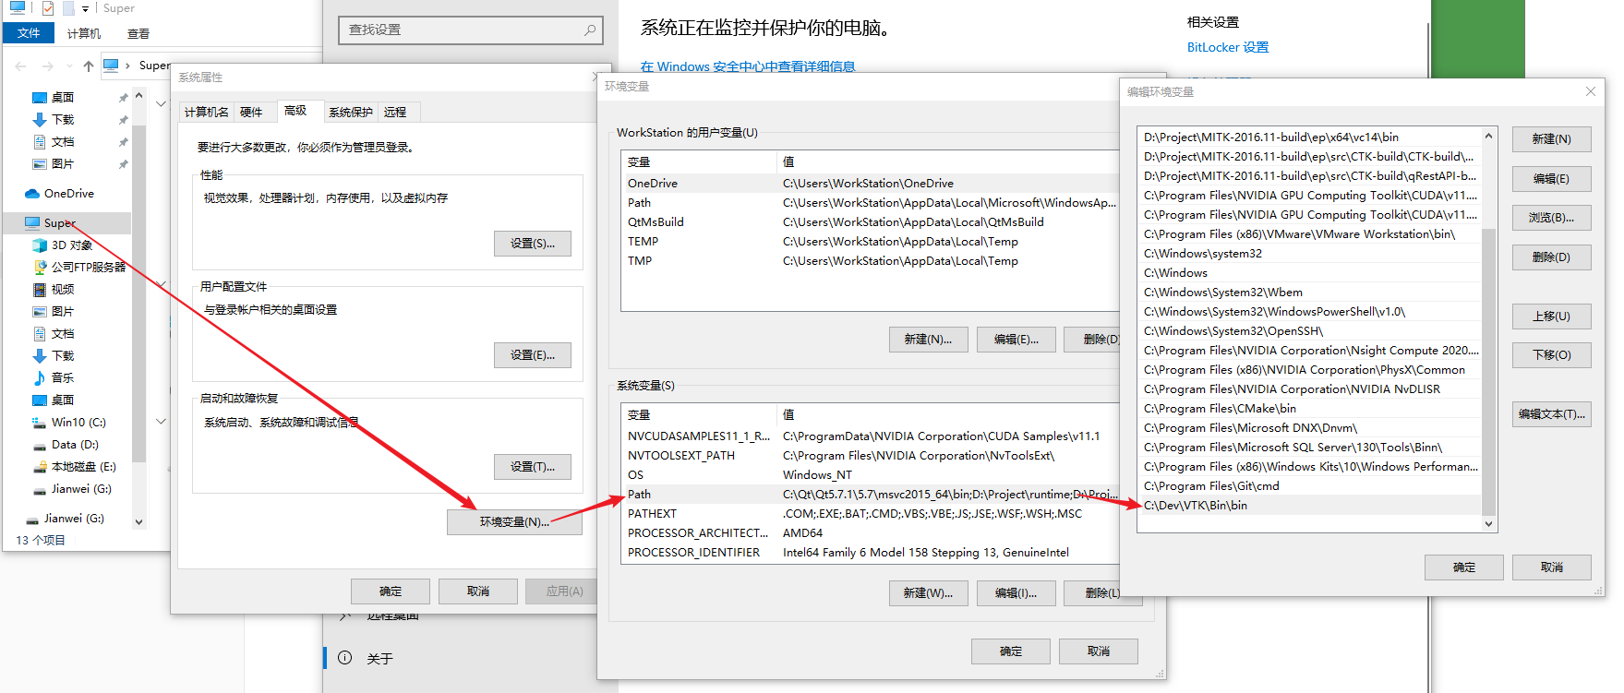Open the Data (D:) drive icon

click(x=39, y=445)
